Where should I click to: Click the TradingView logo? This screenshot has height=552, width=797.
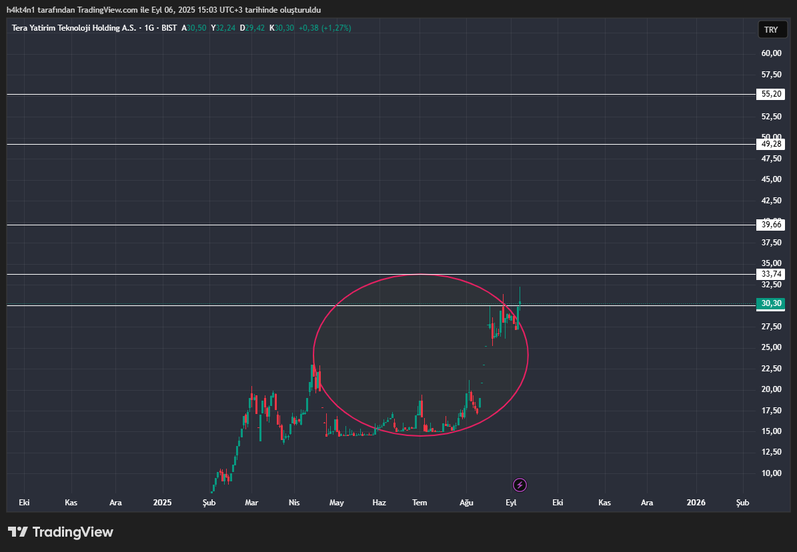coord(61,532)
